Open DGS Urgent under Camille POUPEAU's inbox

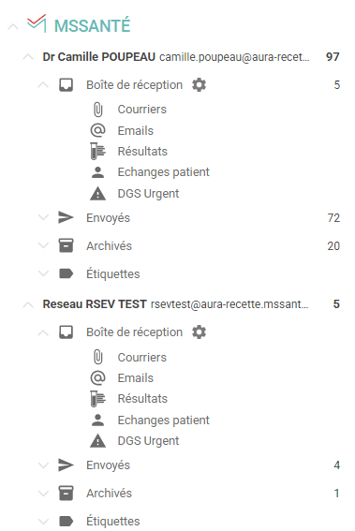pyautogui.click(x=148, y=193)
